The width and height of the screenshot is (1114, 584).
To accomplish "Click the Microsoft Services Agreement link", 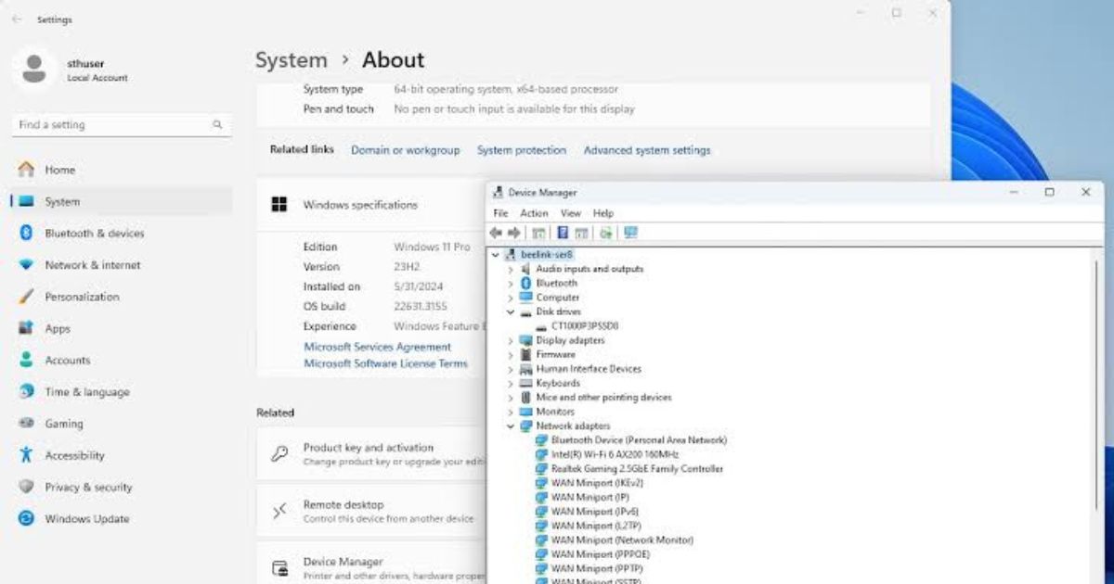I will coord(377,347).
